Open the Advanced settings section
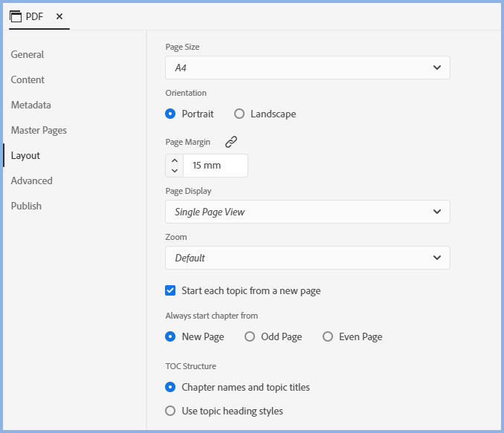This screenshot has width=504, height=433. [31, 180]
